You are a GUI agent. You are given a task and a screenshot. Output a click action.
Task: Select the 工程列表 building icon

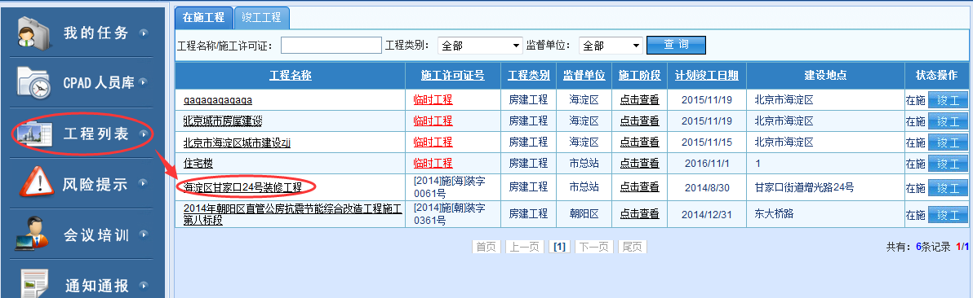click(33, 134)
